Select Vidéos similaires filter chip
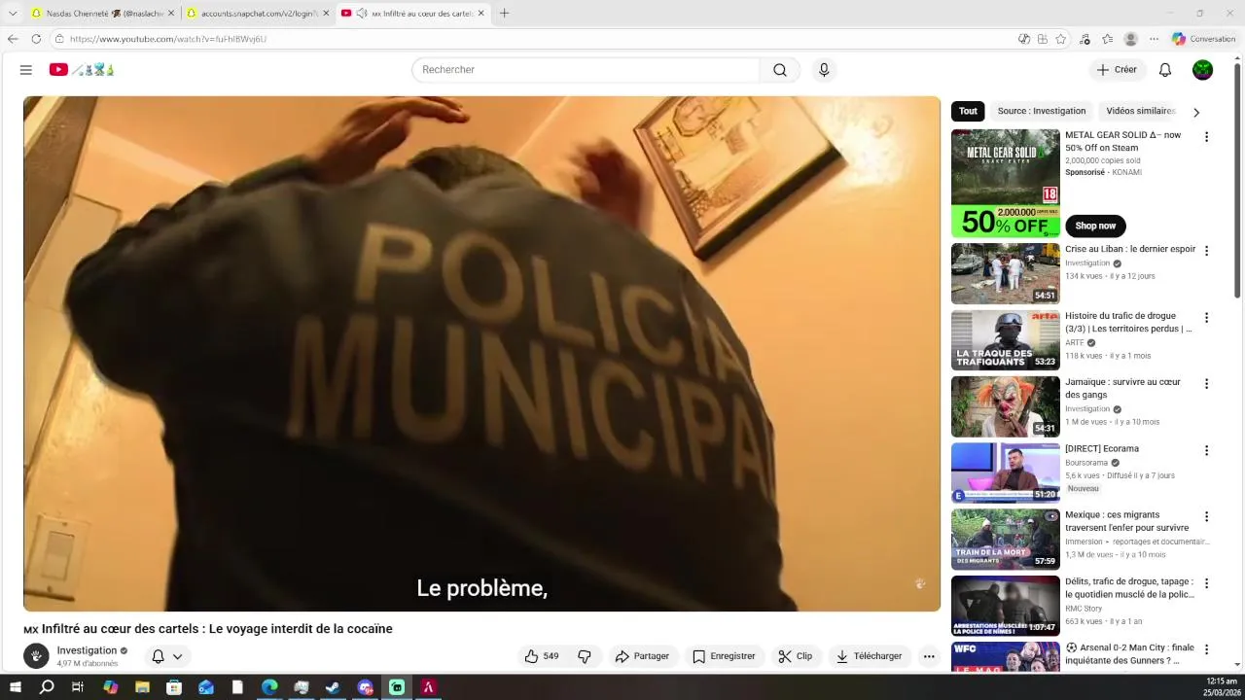1245x700 pixels. (1141, 111)
